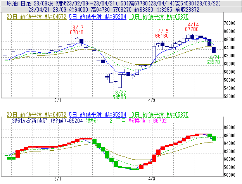Click the 4/21 63270 low label
Screen dimensions: 242x184
pos(213,60)
